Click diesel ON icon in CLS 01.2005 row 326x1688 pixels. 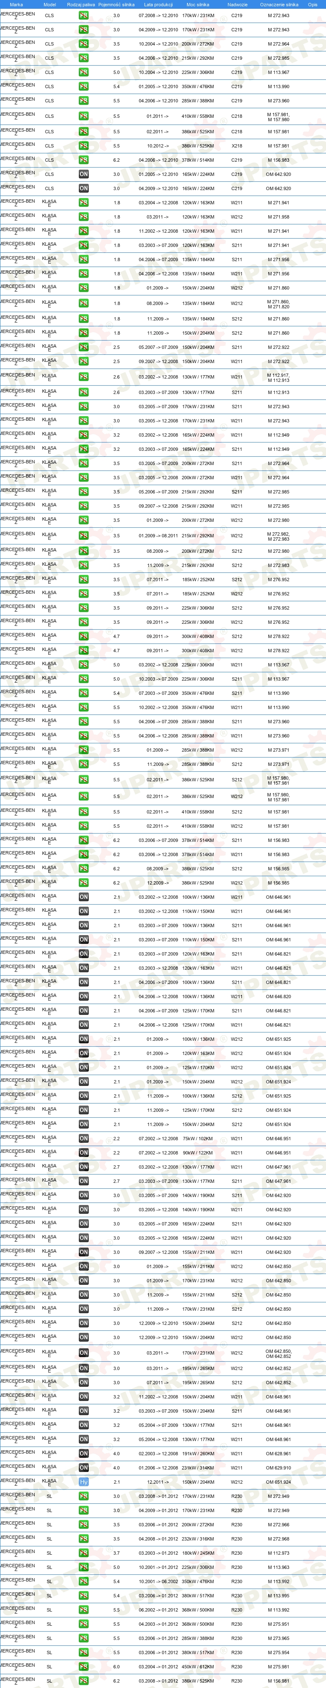pyautogui.click(x=84, y=174)
